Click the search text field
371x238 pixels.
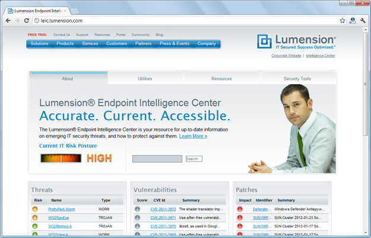pyautogui.click(x=157, y=159)
